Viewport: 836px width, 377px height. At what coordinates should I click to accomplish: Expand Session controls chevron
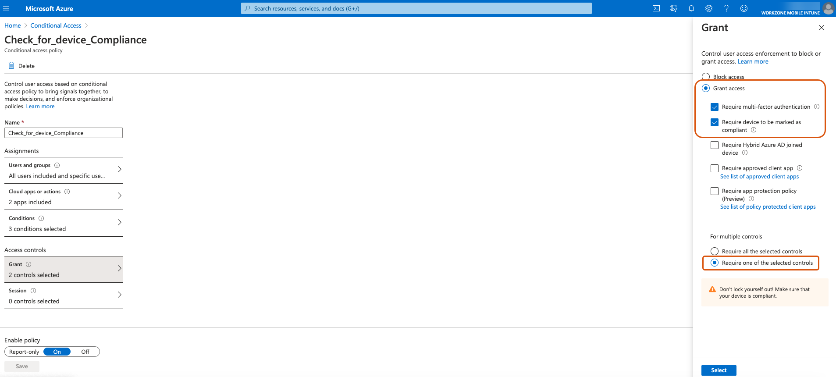[x=119, y=295]
